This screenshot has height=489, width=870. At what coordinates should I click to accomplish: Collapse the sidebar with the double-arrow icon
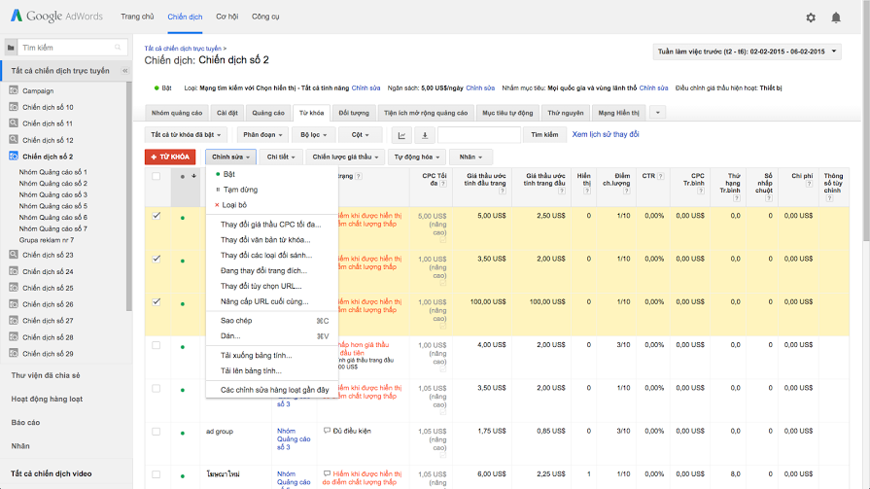(x=124, y=71)
